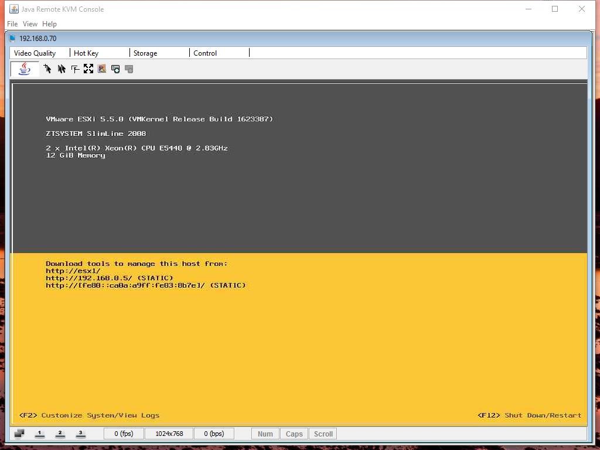Toggle the Num lock indicator
Image resolution: width=600 pixels, height=450 pixels.
pyautogui.click(x=265, y=434)
